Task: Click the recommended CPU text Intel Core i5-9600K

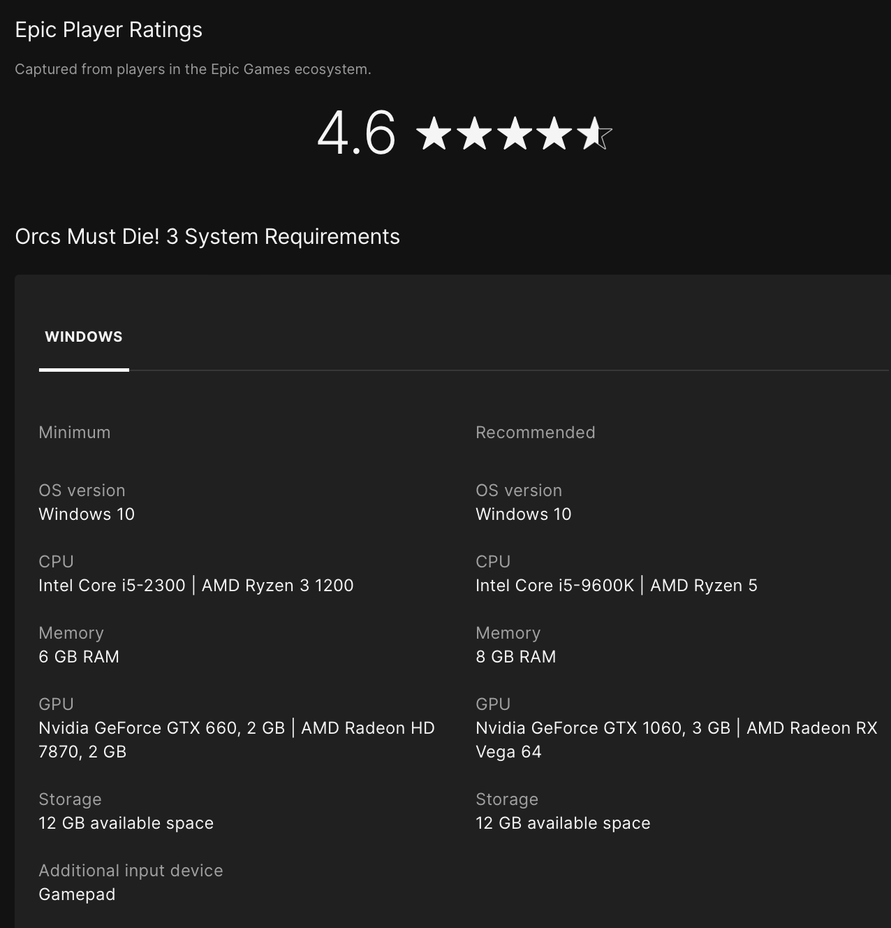Action: pos(555,586)
